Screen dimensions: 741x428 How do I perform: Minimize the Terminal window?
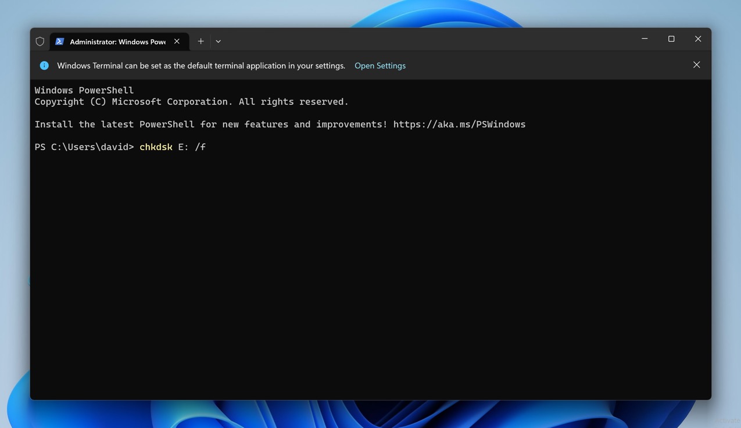click(645, 39)
